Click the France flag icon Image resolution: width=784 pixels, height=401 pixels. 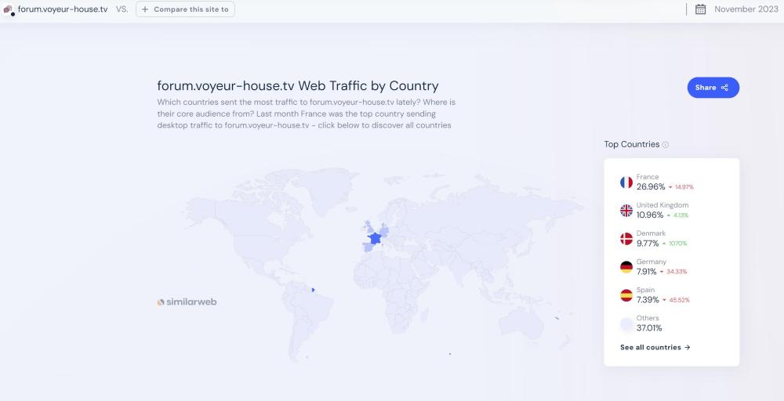626,182
